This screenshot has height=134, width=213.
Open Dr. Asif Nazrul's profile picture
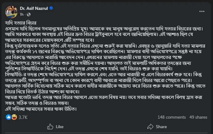coord(11,11)
